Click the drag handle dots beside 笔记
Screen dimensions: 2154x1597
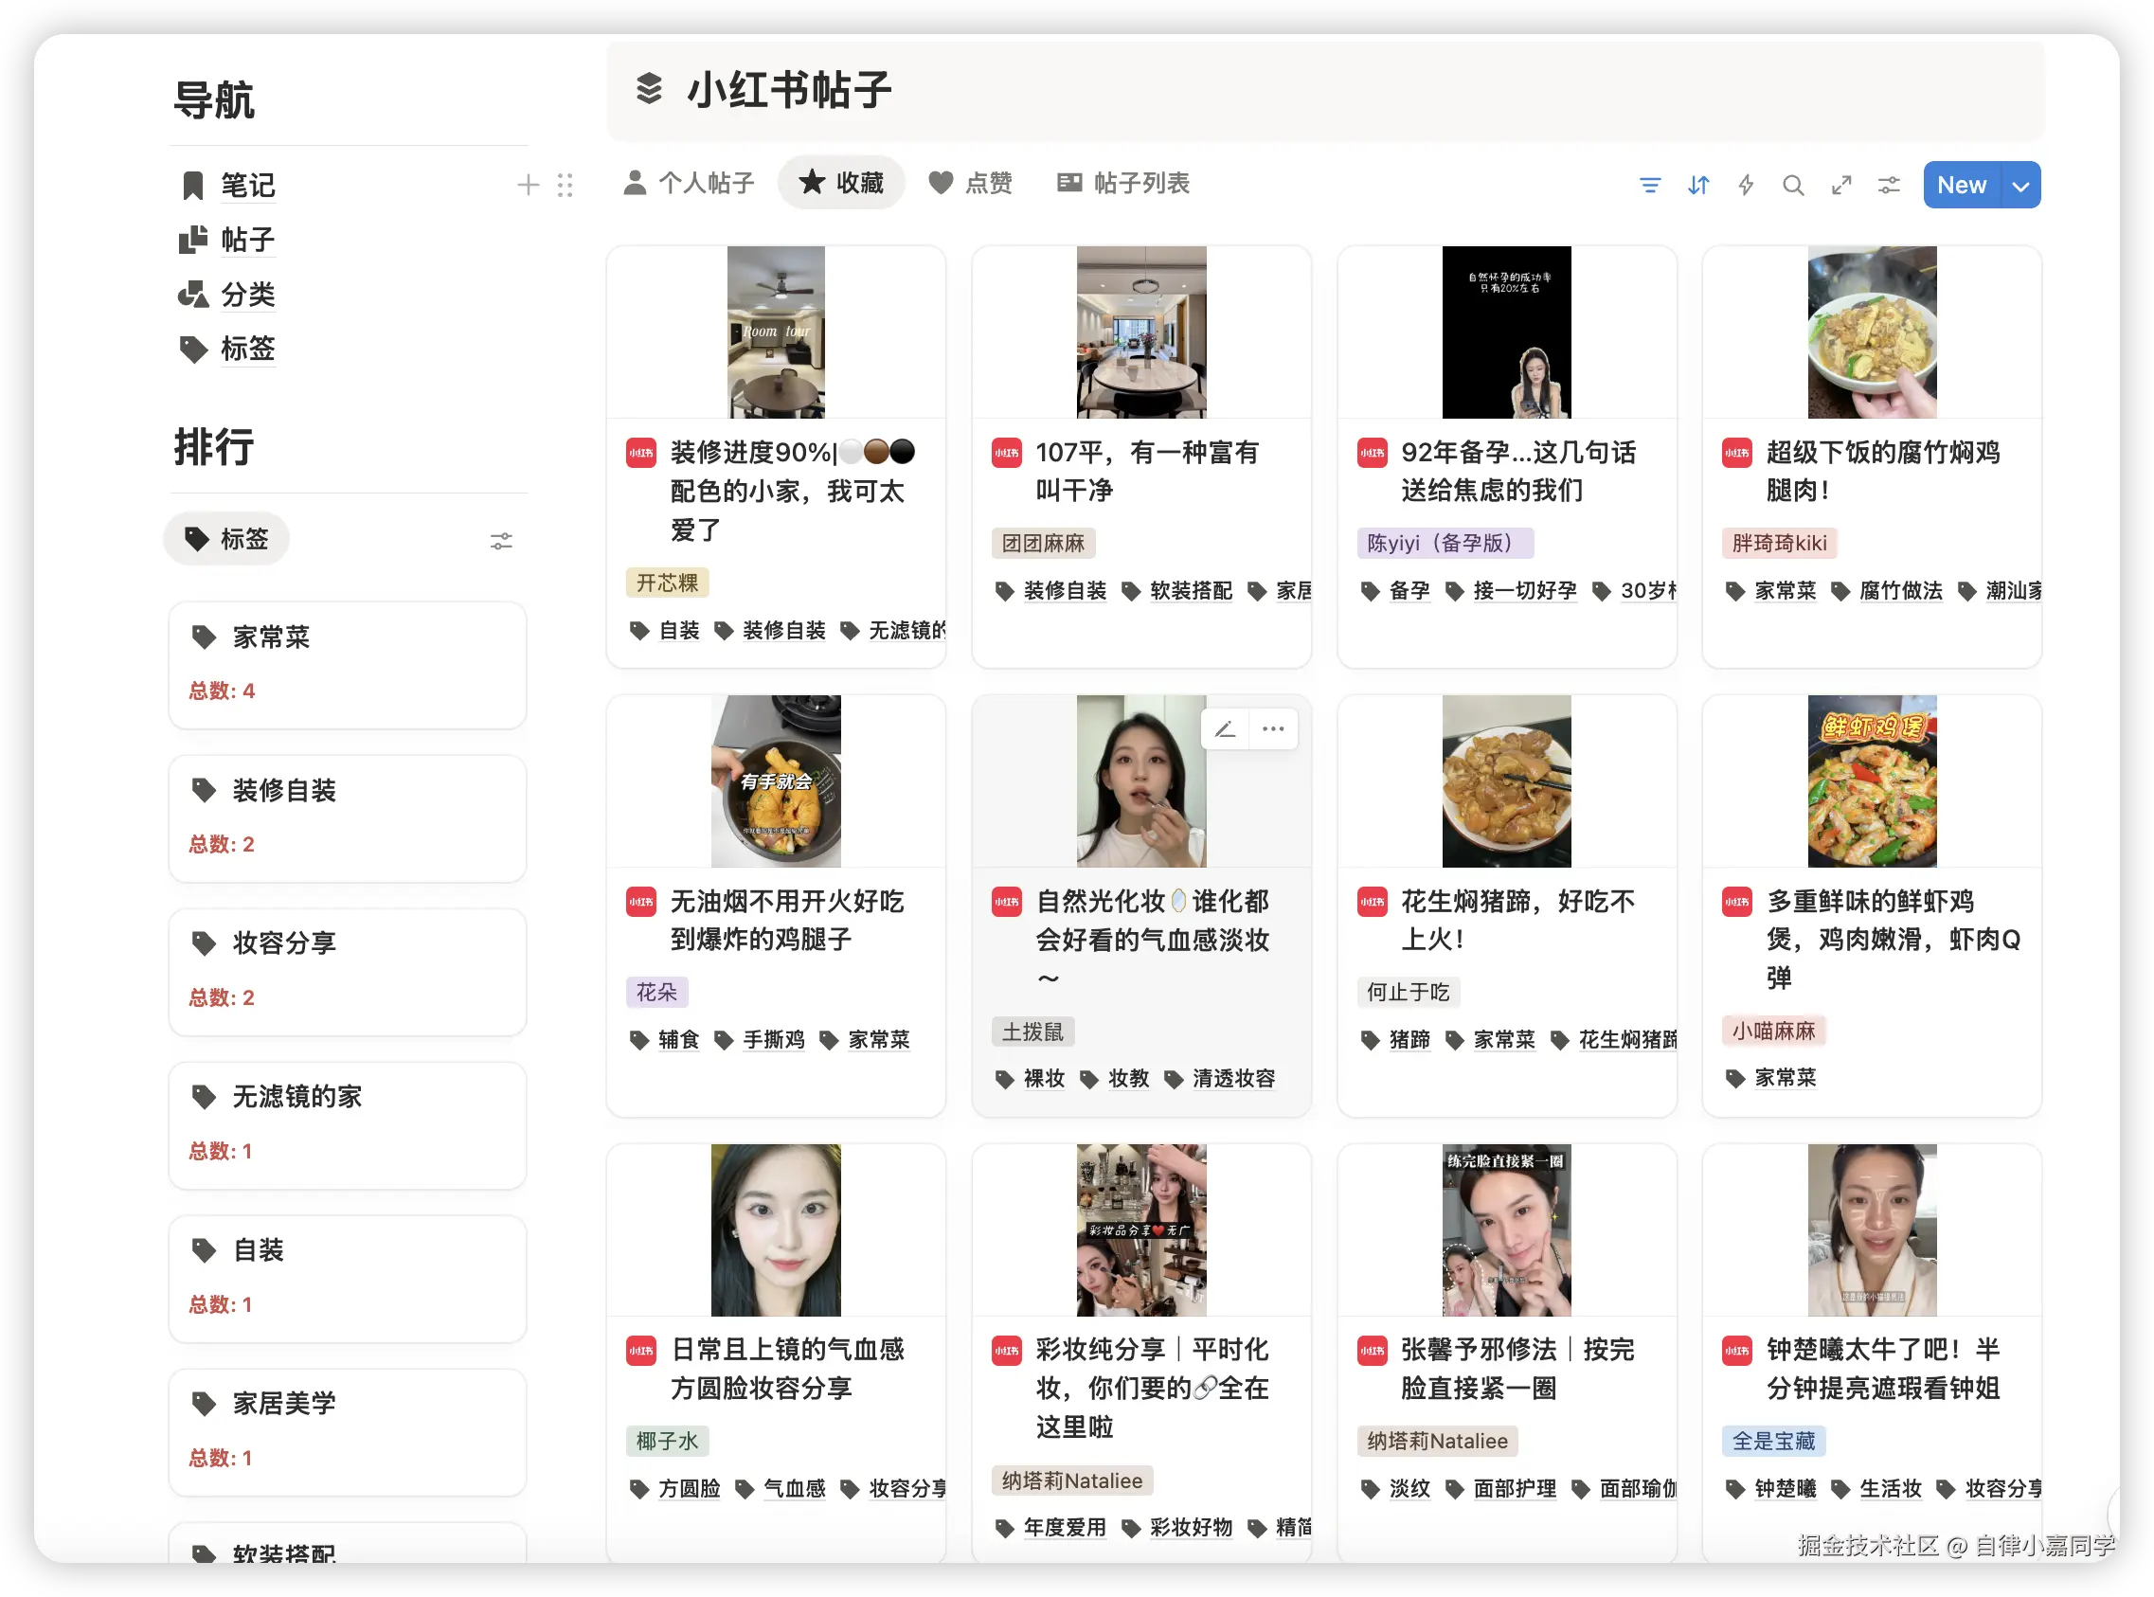565,185
